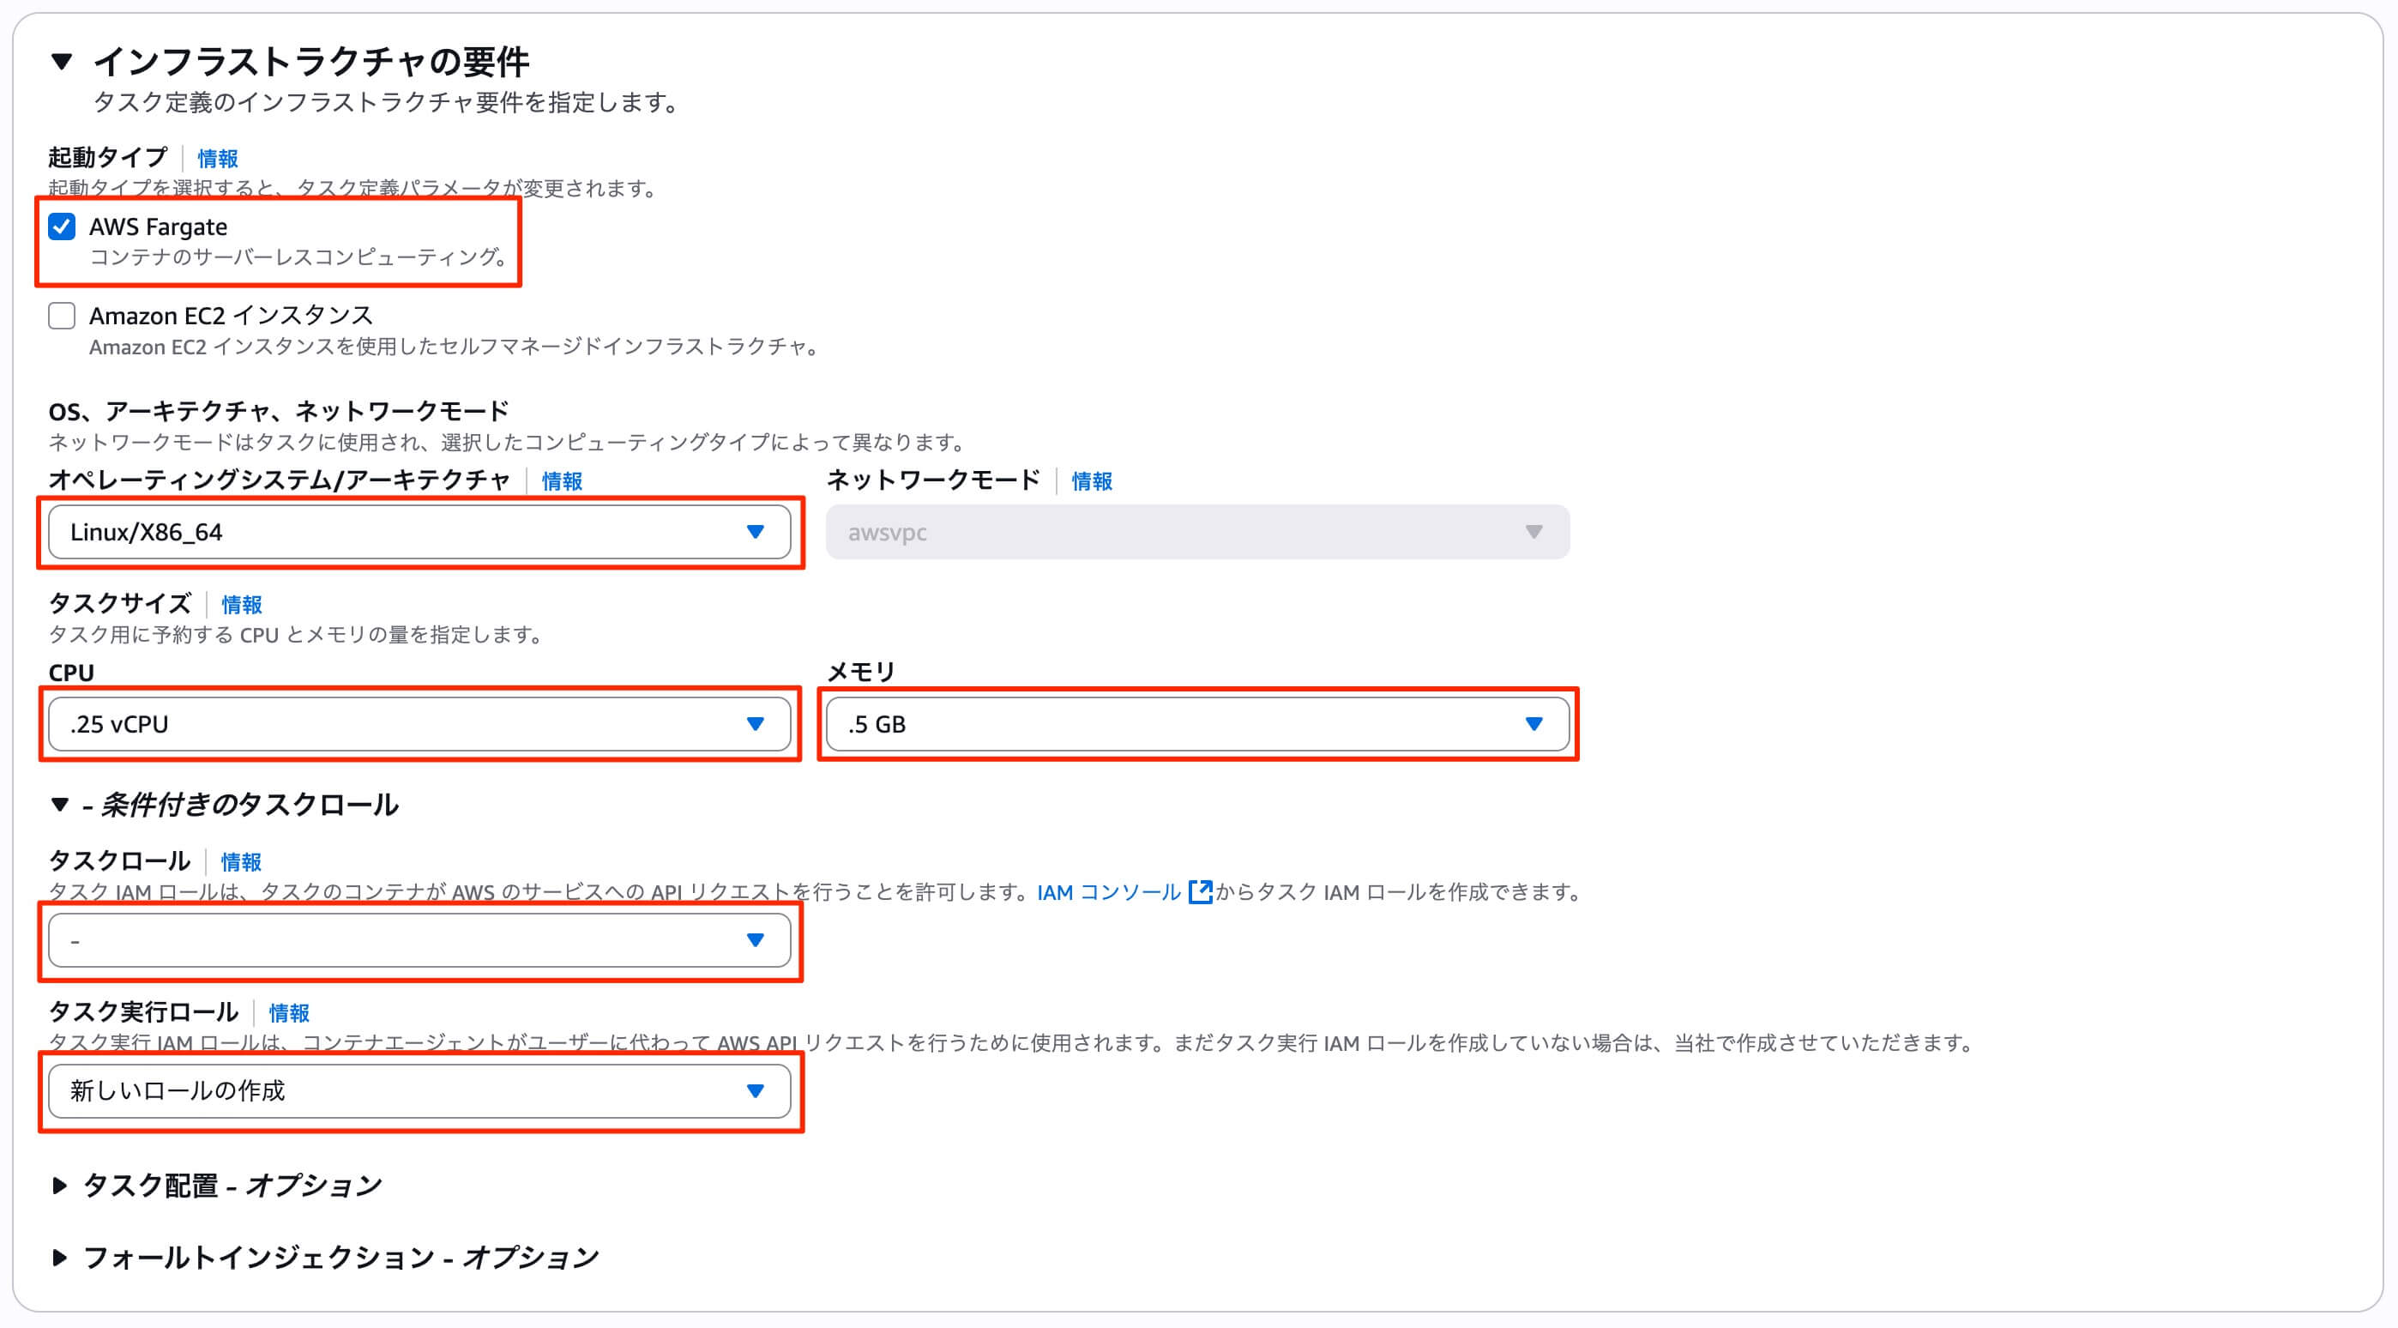Uncheck the AWS Fargate checkbox
The image size is (2398, 1328).
coord(62,226)
